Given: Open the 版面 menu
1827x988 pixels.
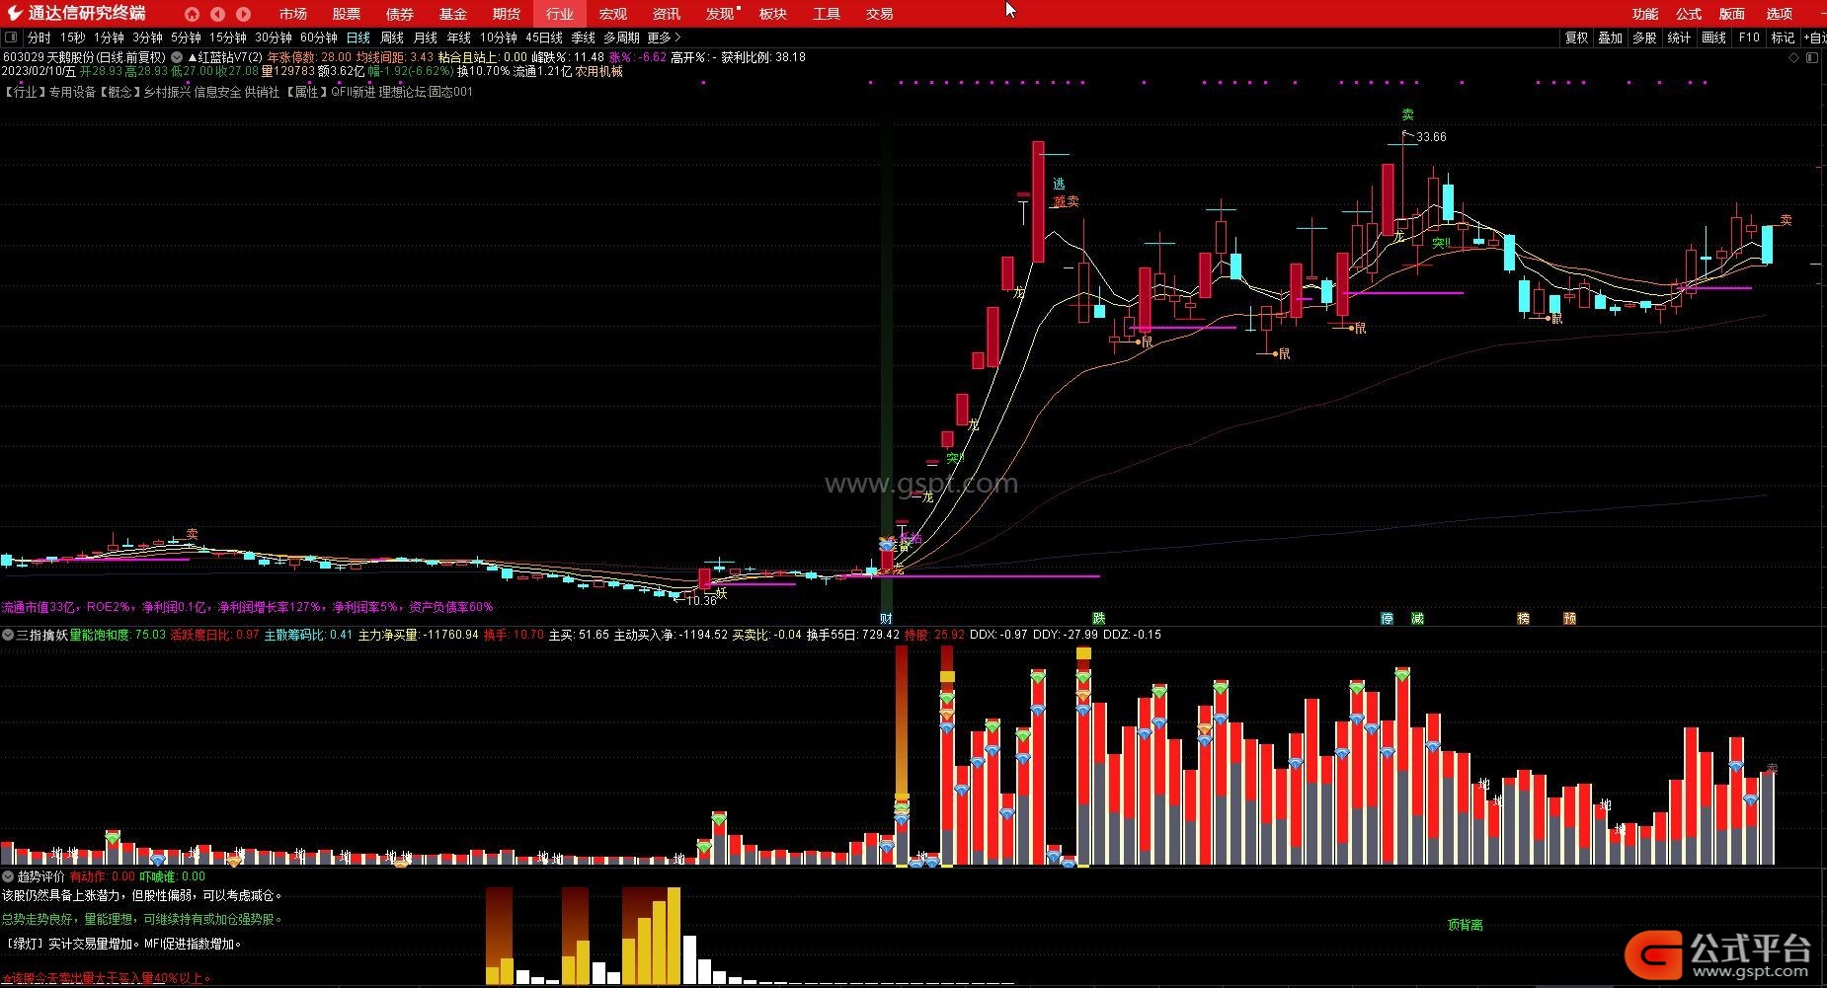Looking at the screenshot, I should pyautogui.click(x=1732, y=14).
